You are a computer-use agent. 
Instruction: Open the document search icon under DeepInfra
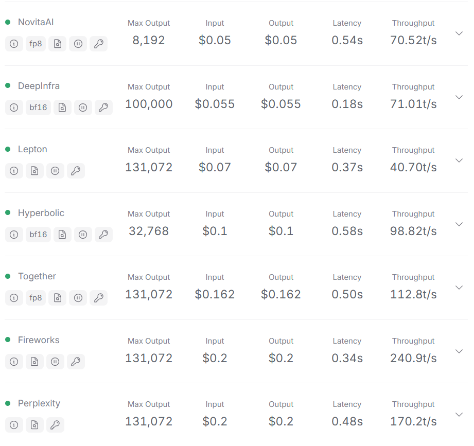[62, 108]
